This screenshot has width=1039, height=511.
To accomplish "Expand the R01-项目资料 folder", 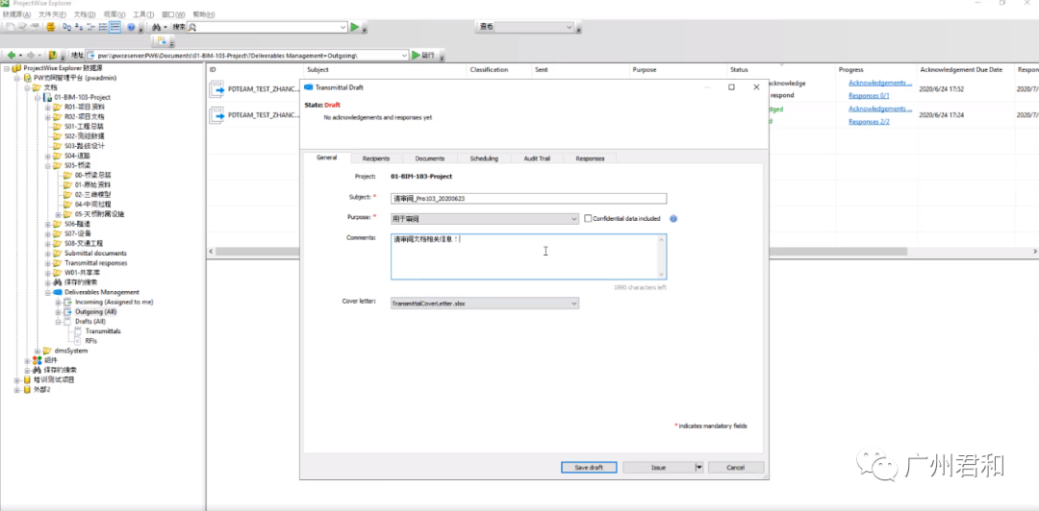I will tap(48, 108).
